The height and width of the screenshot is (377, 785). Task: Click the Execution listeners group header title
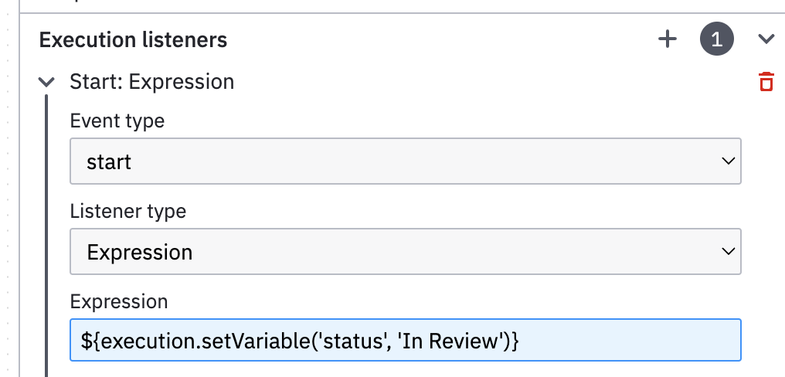pos(133,39)
